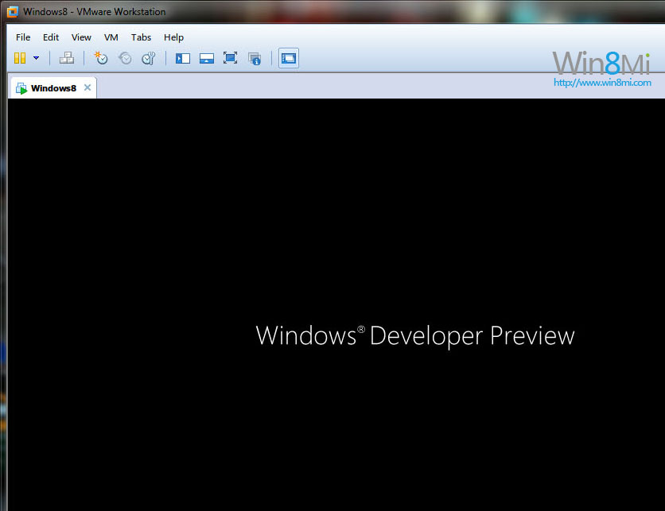Screen dimensions: 665x511
Task: Select the Windows8 VM tab
Action: click(x=52, y=88)
